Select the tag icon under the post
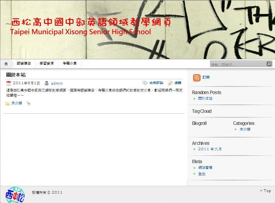Viewport: 275px width, 203px height. click(x=29, y=103)
